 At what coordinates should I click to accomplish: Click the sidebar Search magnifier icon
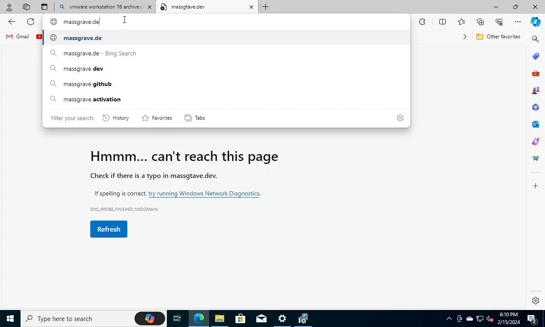[536, 39]
